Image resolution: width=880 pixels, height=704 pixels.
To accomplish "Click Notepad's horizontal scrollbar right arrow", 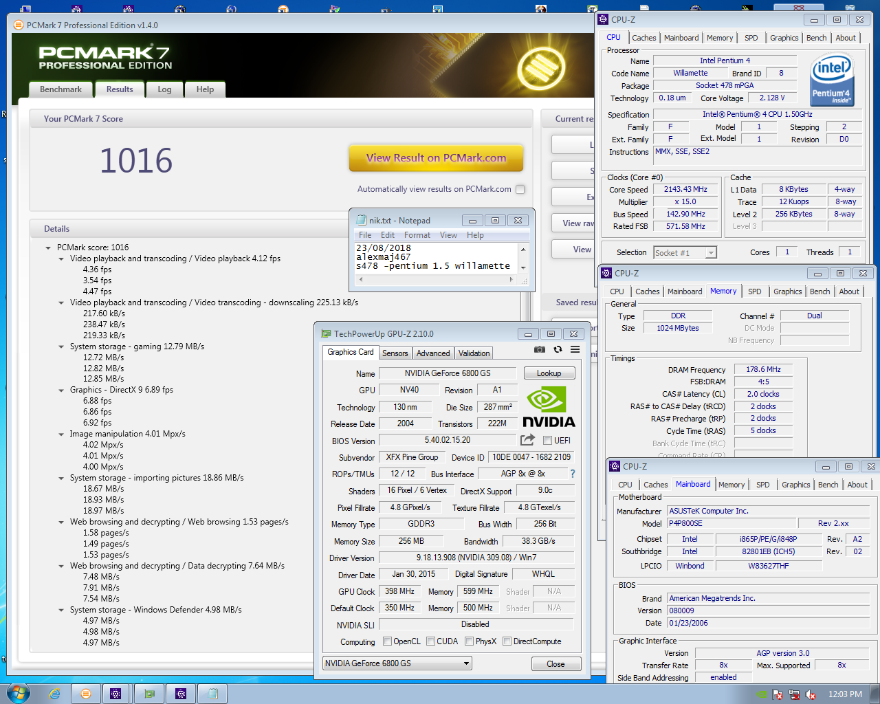I will (511, 280).
